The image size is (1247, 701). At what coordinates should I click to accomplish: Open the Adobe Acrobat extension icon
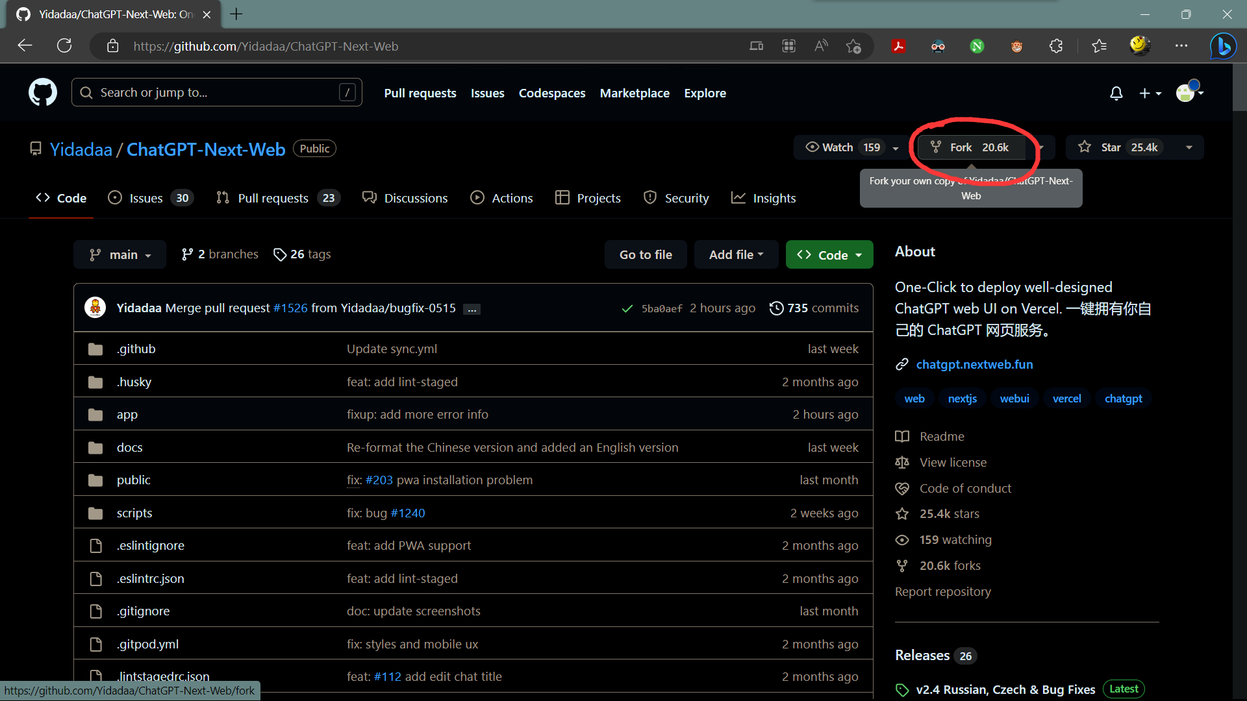coord(898,46)
